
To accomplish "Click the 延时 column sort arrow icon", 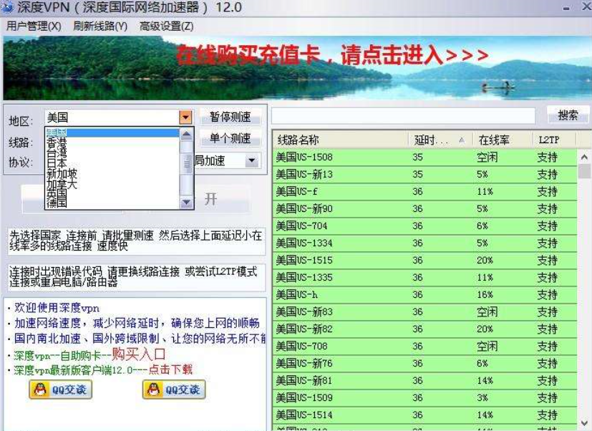I will (462, 140).
